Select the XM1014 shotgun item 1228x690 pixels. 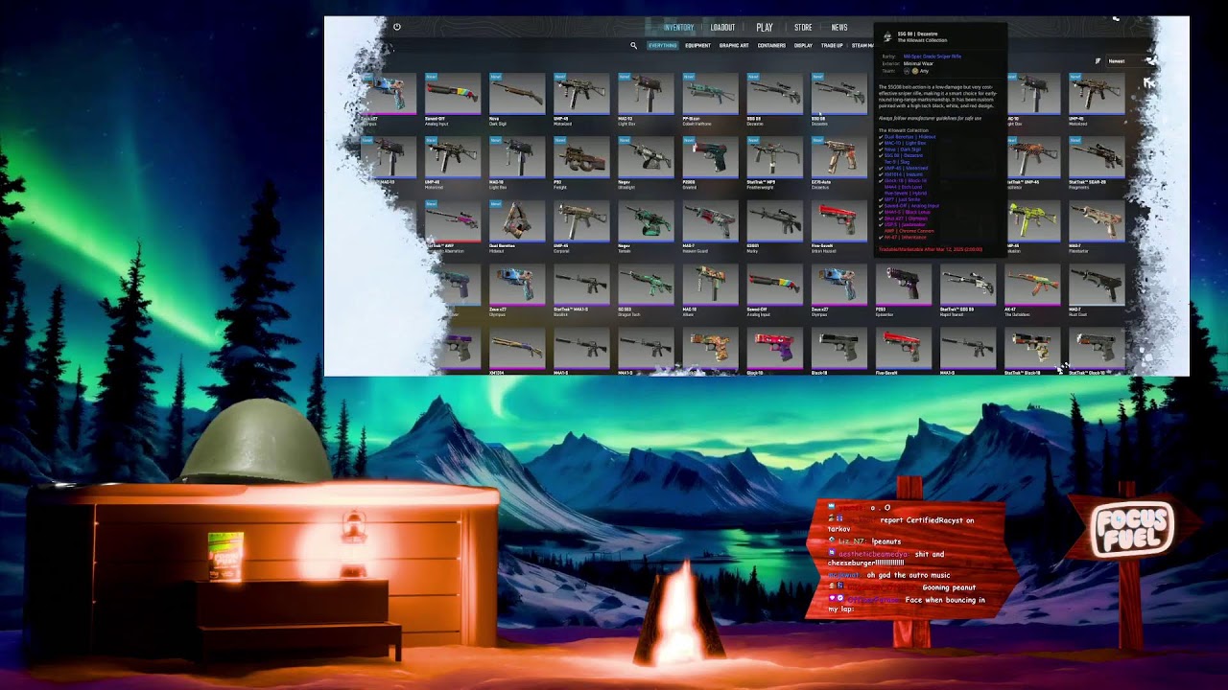517,351
